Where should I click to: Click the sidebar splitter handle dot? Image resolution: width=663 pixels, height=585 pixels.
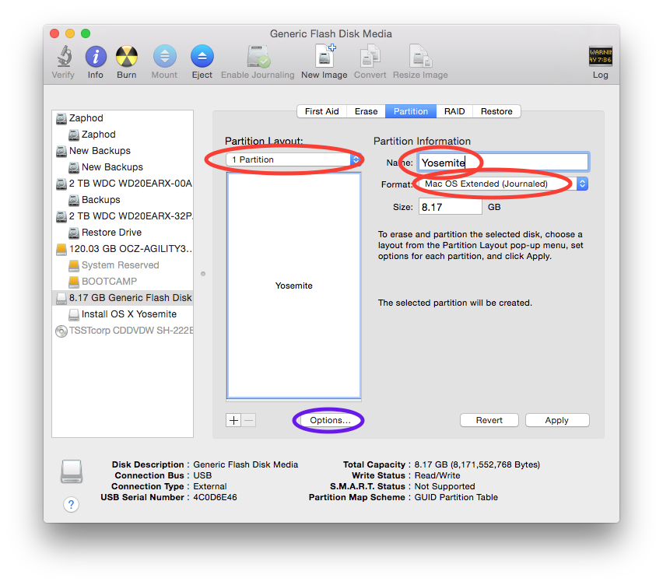(203, 274)
